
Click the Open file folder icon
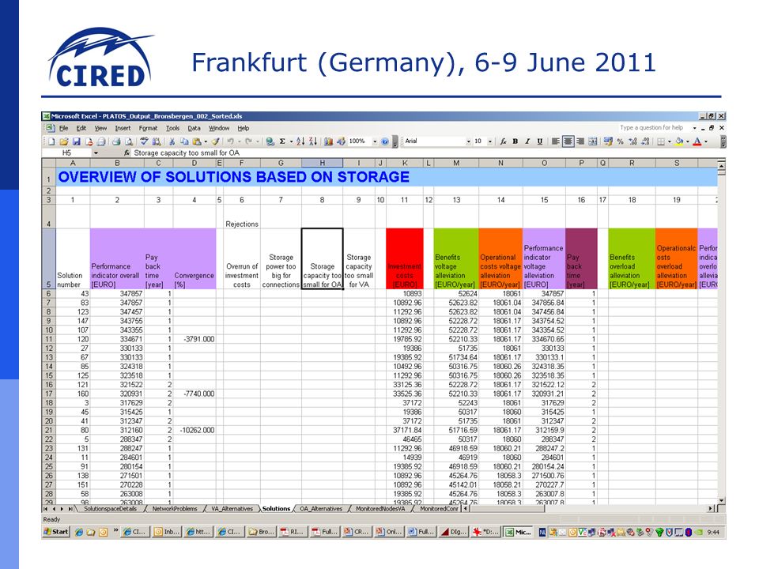click(x=64, y=141)
